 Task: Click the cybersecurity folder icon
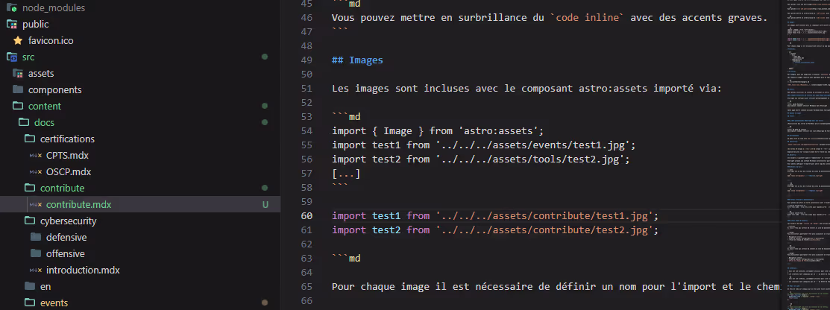coord(30,221)
